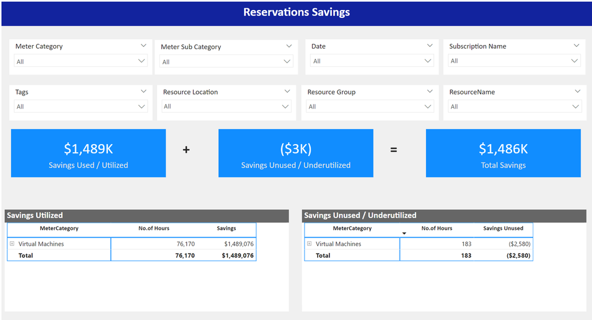
Task: Expand Virtual Machines row in Savings Unused table
Action: pos(309,244)
